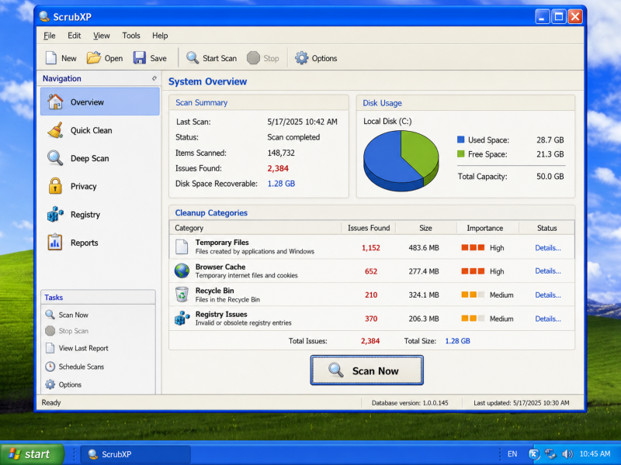The height and width of the screenshot is (465, 621).
Task: Click Stop Scan task icon
Action: click(x=50, y=331)
